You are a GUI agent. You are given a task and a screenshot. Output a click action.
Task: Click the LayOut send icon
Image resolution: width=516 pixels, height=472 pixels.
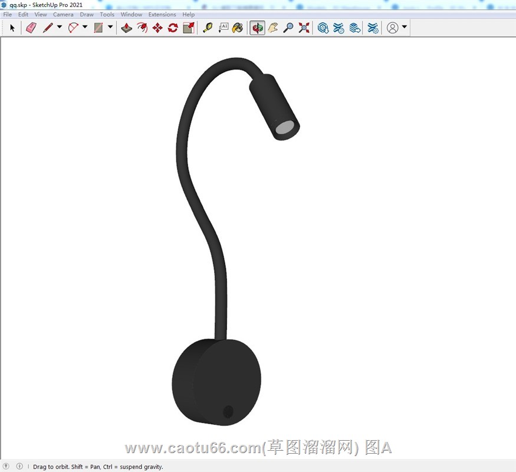click(x=355, y=28)
